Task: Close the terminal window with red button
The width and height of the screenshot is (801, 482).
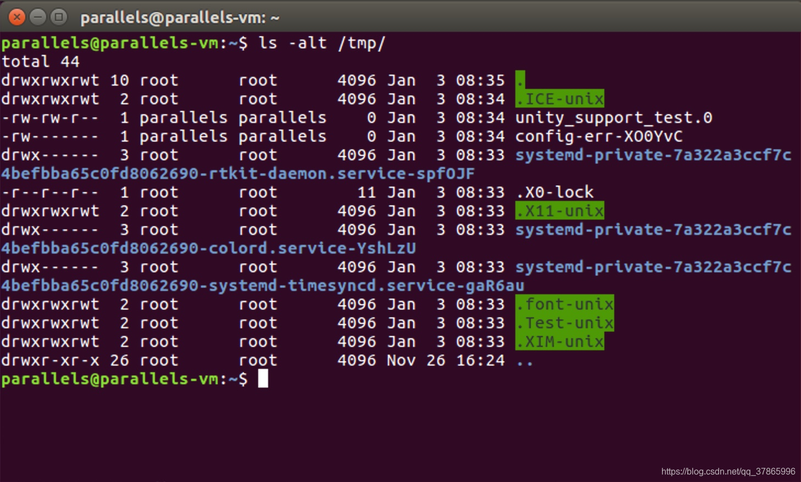Action: [17, 18]
